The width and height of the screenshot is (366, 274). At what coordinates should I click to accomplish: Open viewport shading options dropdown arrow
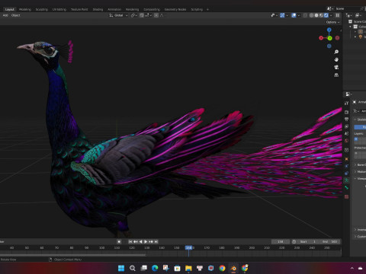331,15
